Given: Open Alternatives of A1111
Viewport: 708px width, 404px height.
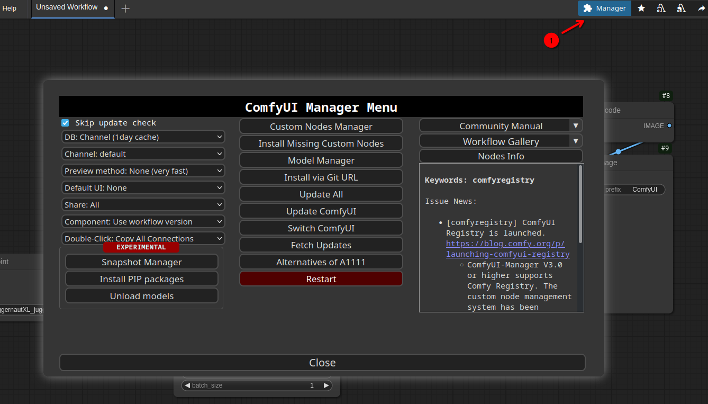Looking at the screenshot, I should 321,262.
